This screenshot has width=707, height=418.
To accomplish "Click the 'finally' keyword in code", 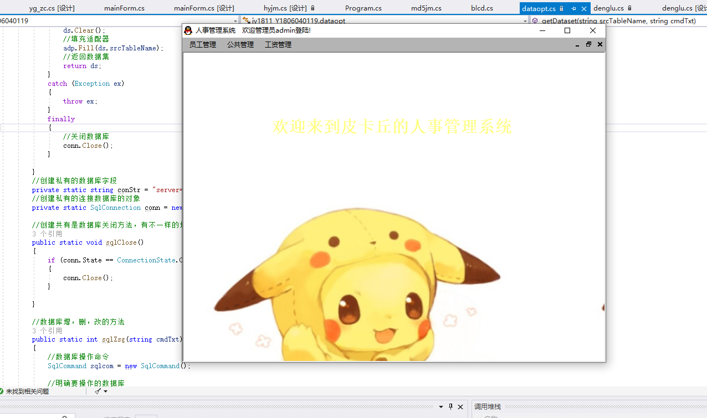I will tap(61, 119).
